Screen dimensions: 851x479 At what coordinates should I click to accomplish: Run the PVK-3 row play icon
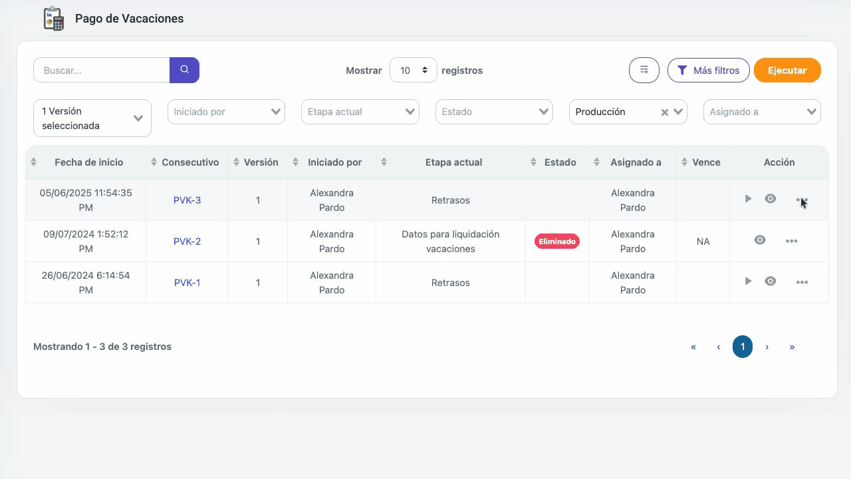click(x=748, y=199)
